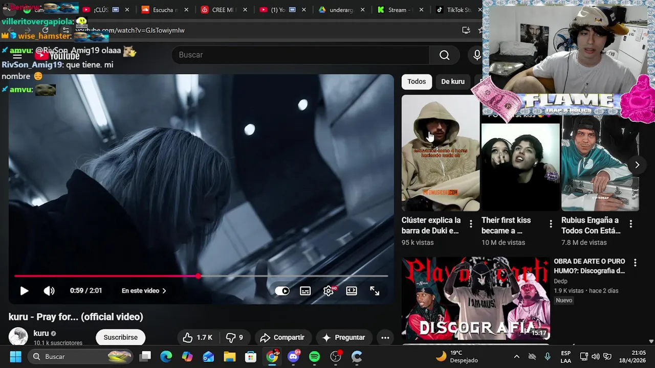Open the YouTube hamburger guide menu

[17, 56]
